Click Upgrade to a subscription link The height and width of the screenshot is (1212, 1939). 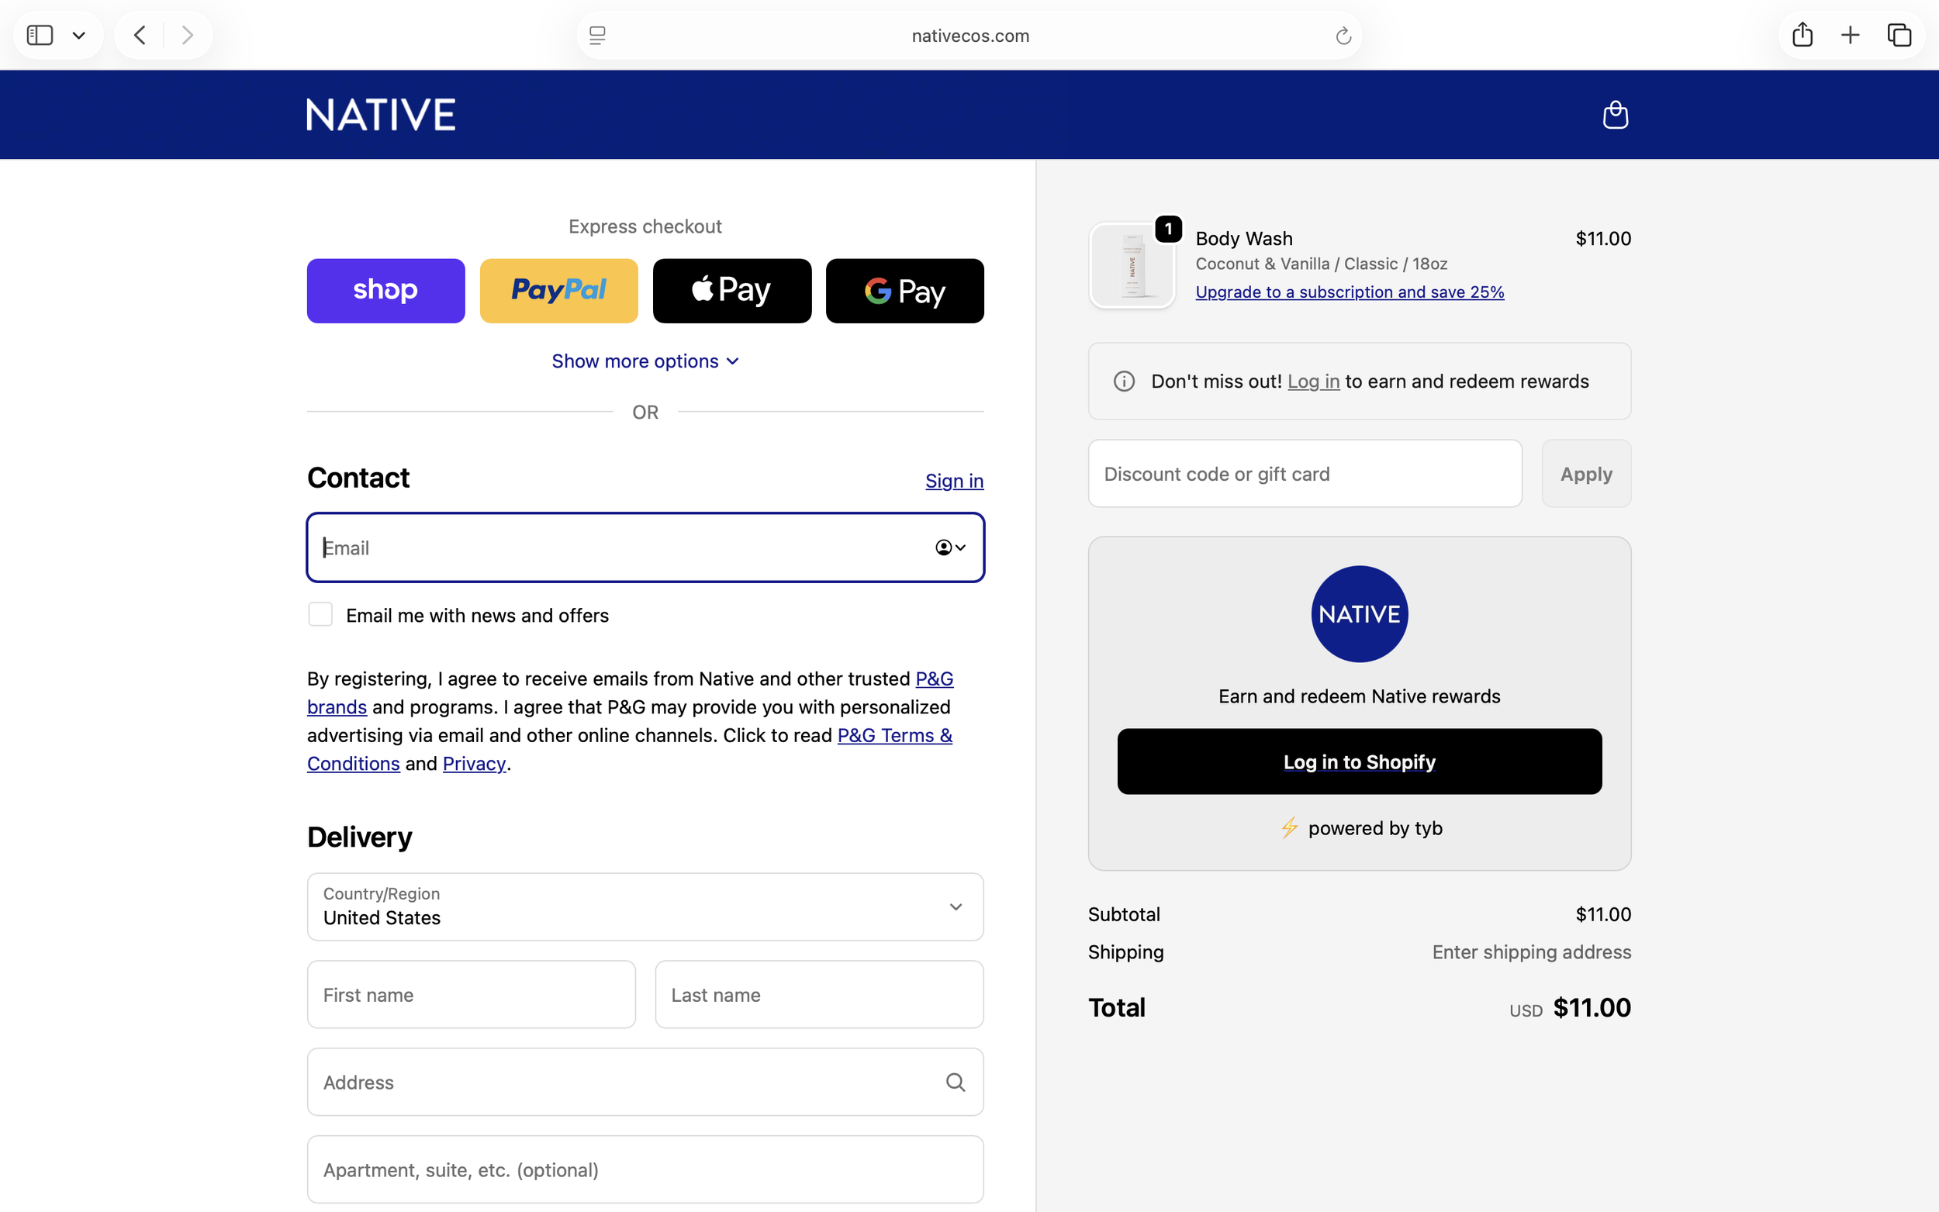click(1349, 292)
